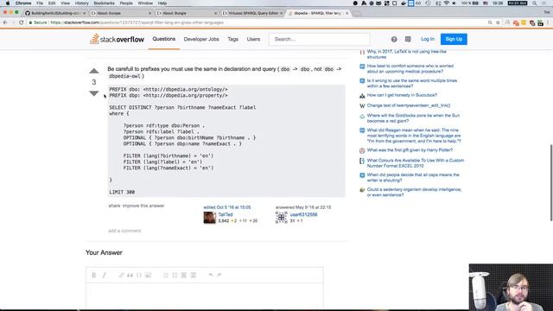
Task: Click the Sign Up button
Action: tap(454, 39)
